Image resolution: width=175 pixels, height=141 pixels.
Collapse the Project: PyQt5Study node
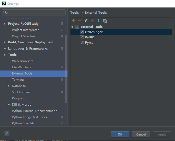coord(4,24)
